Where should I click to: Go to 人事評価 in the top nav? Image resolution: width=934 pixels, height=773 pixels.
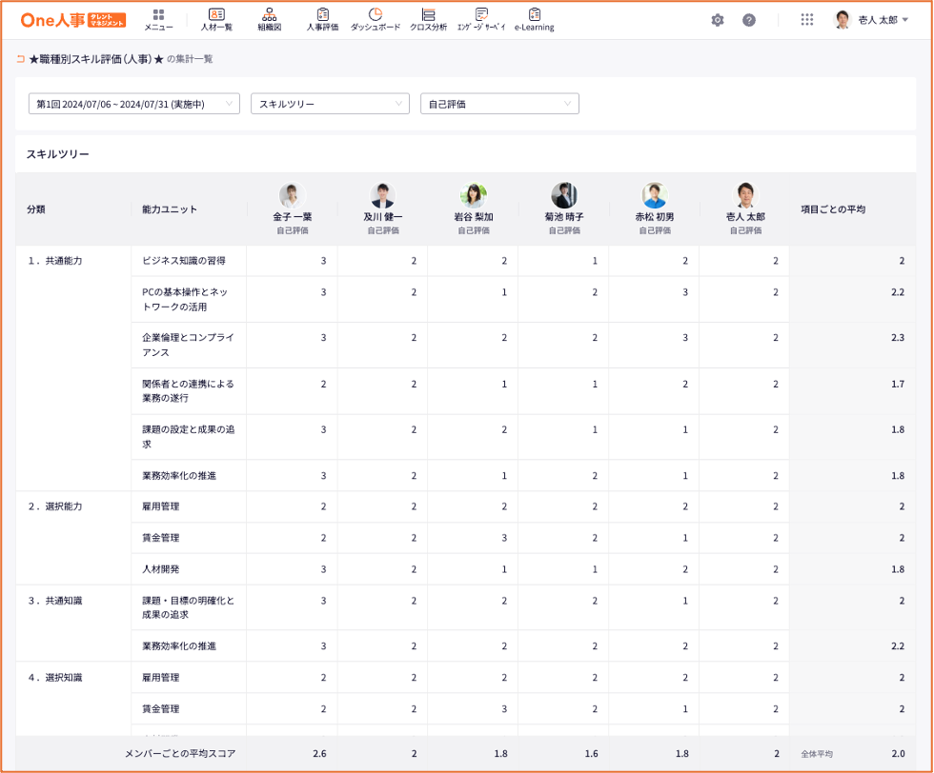[x=322, y=20]
